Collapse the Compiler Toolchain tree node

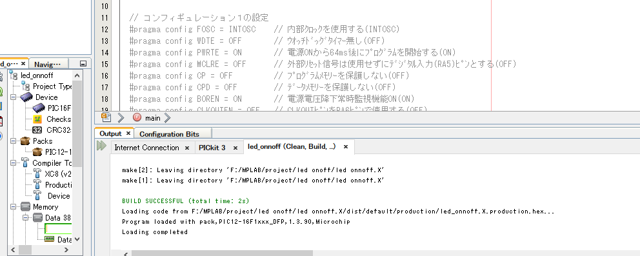coord(14,163)
